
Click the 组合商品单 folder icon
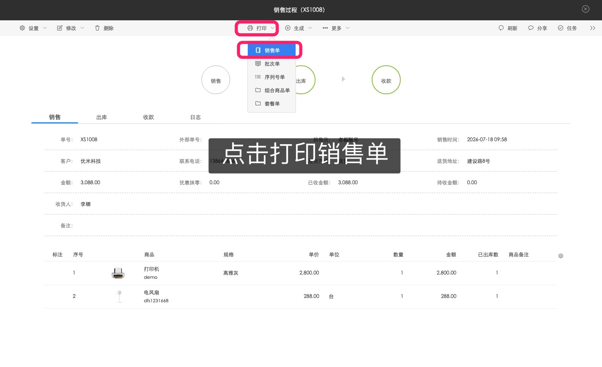[258, 90]
